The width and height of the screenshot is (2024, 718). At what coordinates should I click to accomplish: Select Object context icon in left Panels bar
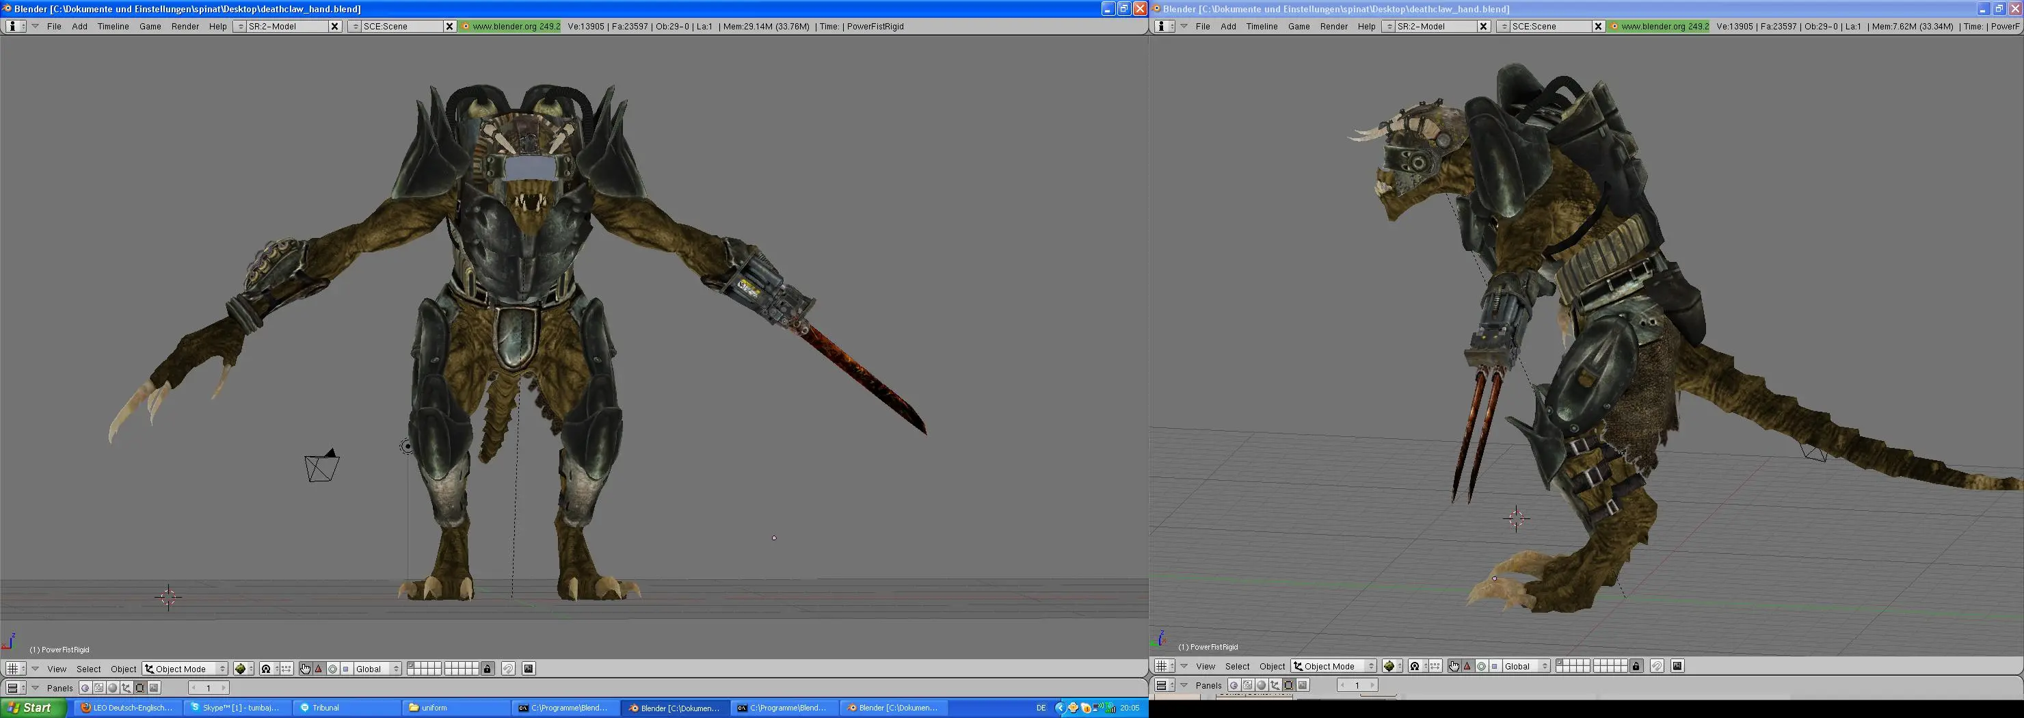(x=126, y=688)
